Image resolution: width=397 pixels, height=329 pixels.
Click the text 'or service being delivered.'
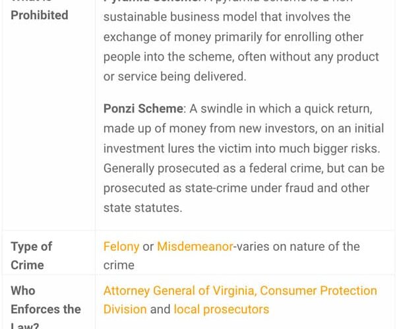(175, 76)
